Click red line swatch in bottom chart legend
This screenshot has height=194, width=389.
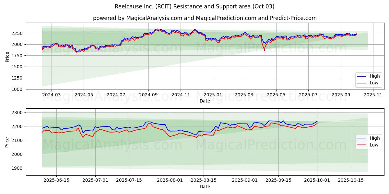(x=362, y=145)
